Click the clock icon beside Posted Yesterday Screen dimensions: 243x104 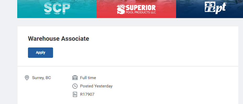[75, 86]
